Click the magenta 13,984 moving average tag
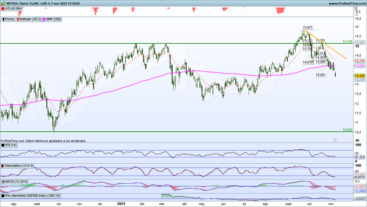 click(x=360, y=66)
